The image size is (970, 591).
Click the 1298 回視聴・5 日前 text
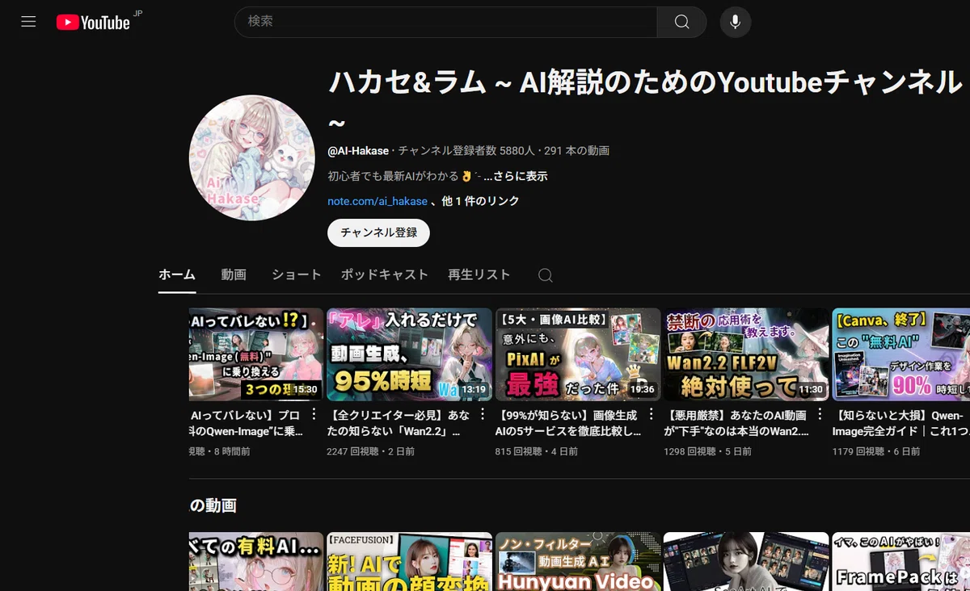tap(707, 452)
